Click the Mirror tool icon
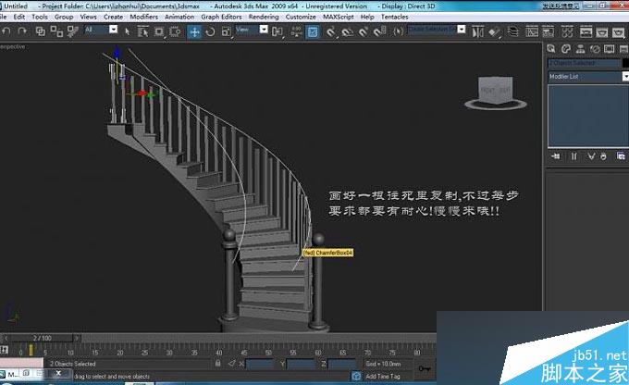 [x=477, y=31]
